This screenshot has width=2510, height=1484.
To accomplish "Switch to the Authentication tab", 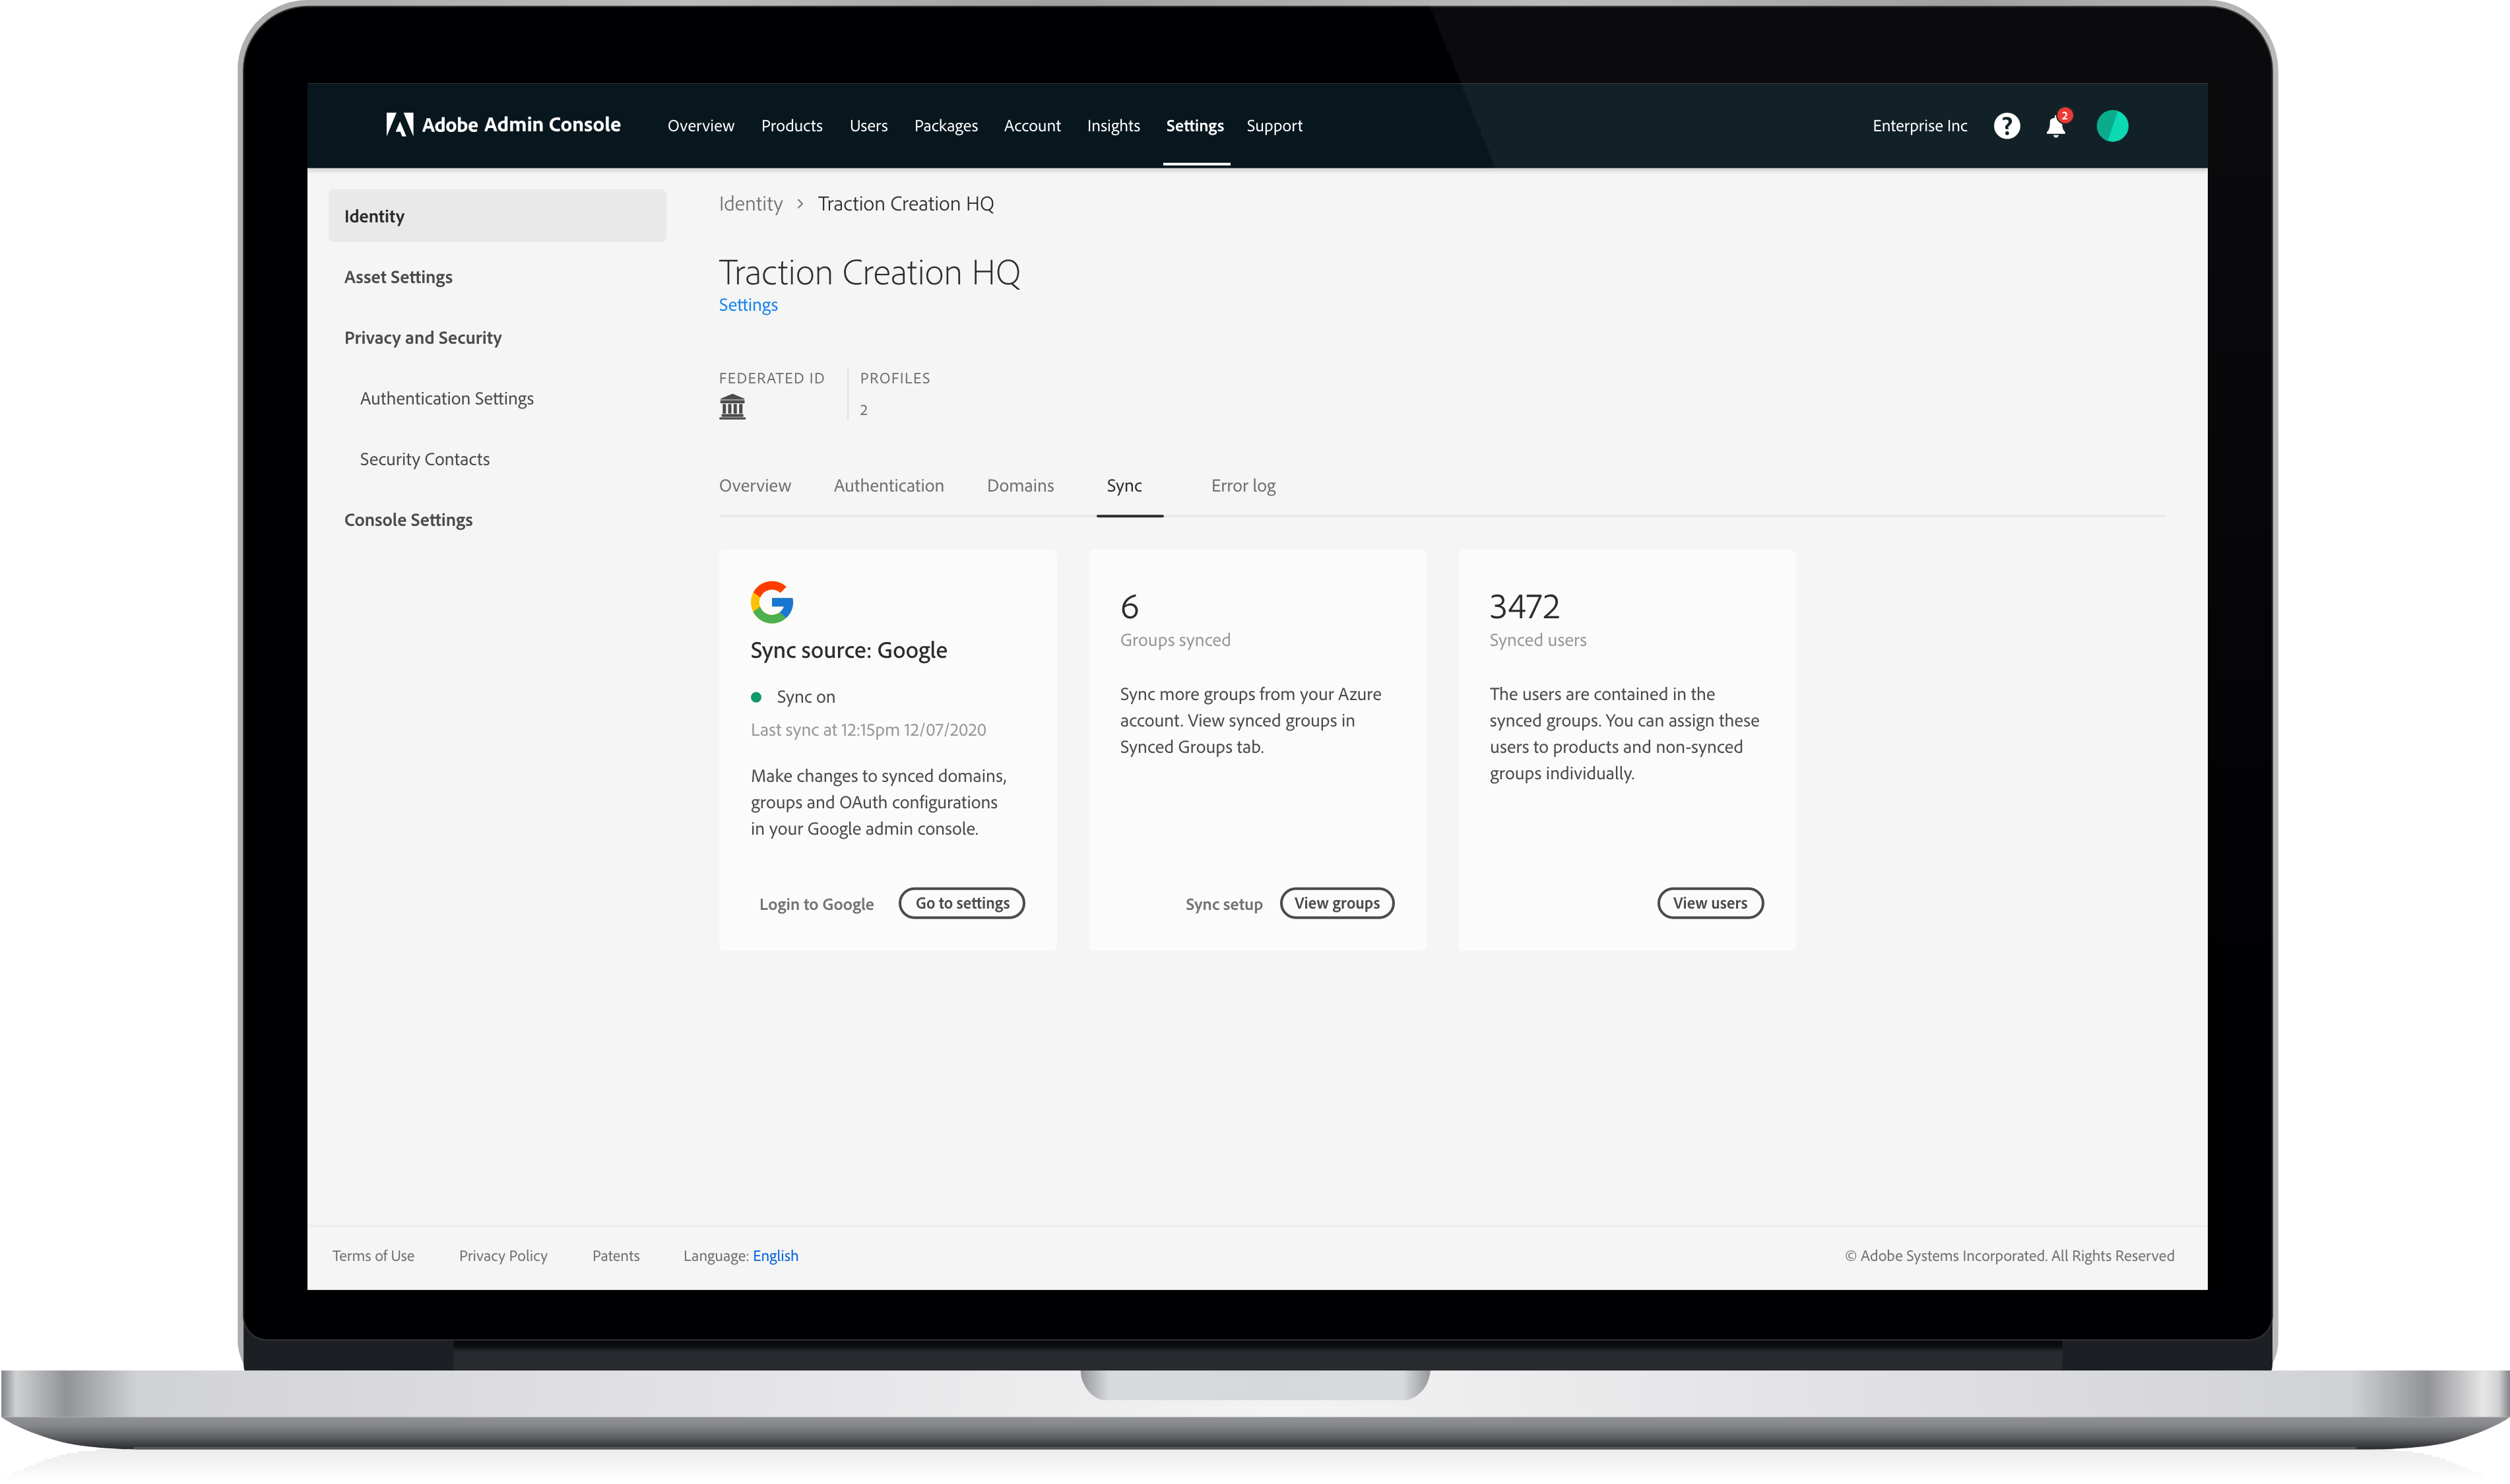I will point(889,486).
